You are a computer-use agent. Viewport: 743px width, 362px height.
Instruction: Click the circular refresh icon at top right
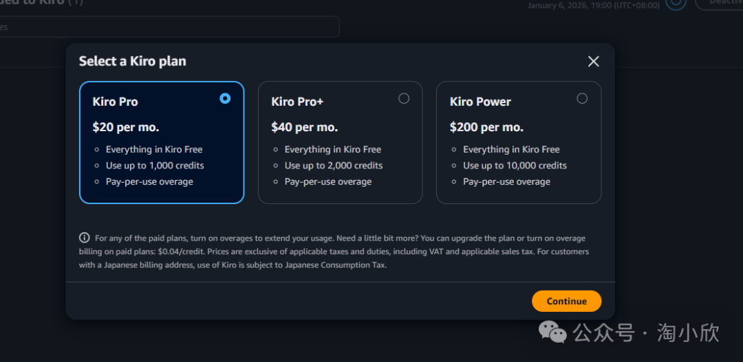tap(676, 3)
